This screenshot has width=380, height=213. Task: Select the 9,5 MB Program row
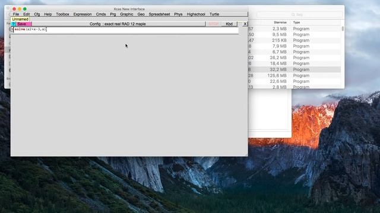(294, 34)
